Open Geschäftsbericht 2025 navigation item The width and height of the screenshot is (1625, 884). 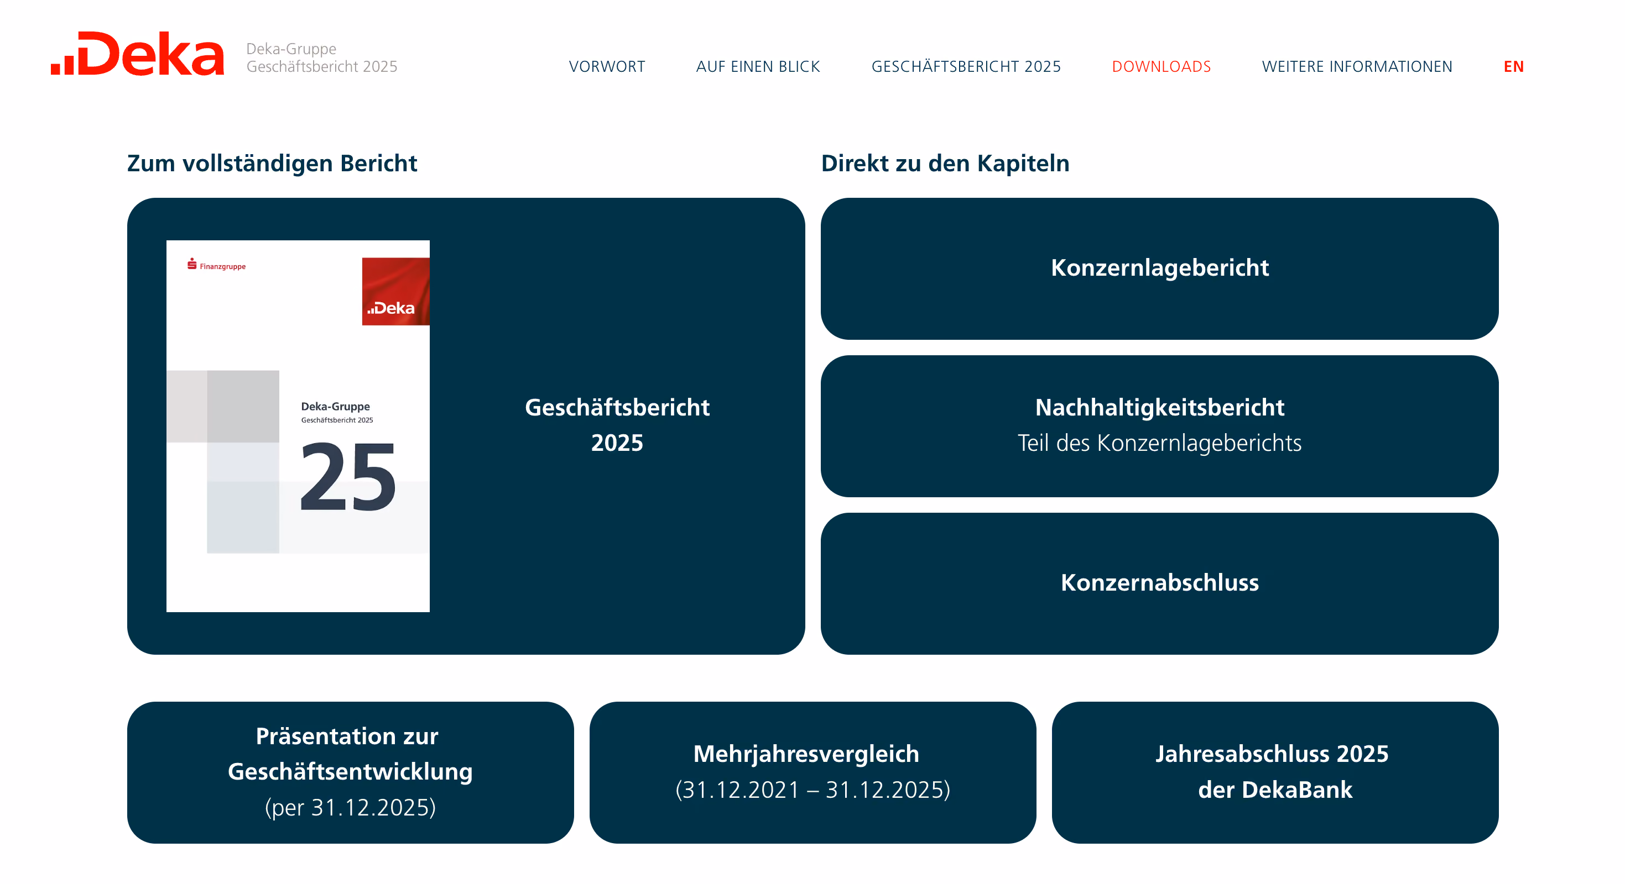[966, 67]
